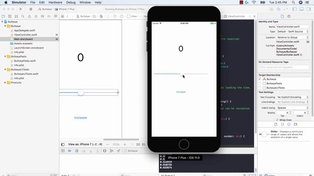314x176 pixels.
Task: Open the Report navigator icon
Action: tap(55, 16)
